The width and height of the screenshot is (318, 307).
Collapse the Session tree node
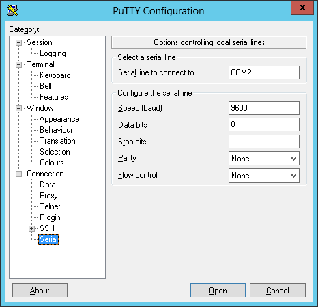[18, 42]
